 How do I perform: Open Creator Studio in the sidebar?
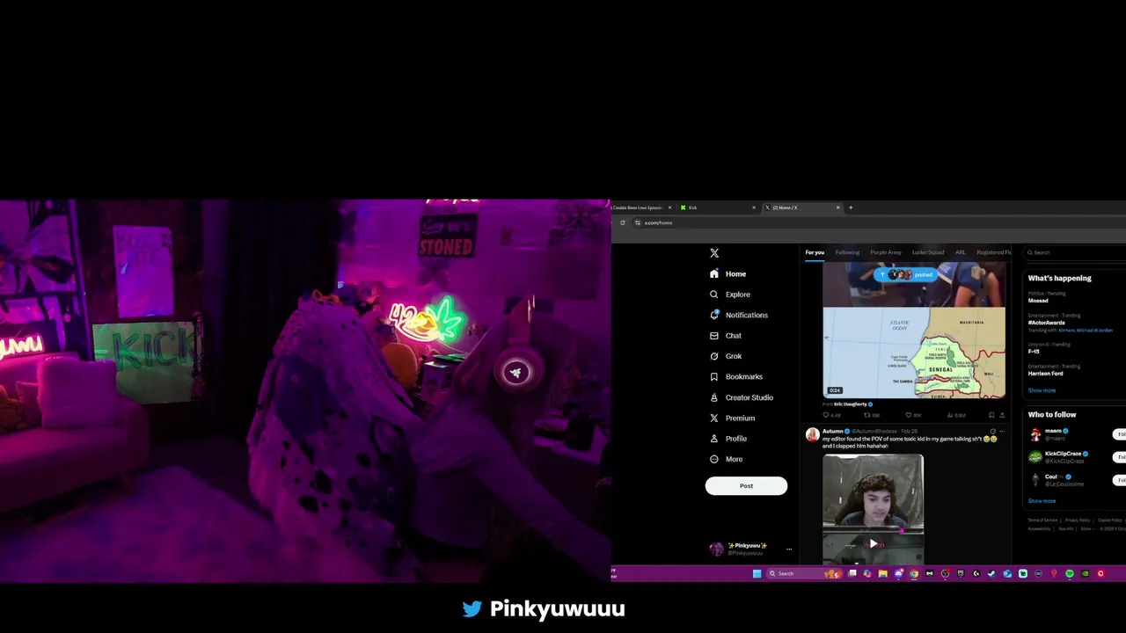[741, 397]
